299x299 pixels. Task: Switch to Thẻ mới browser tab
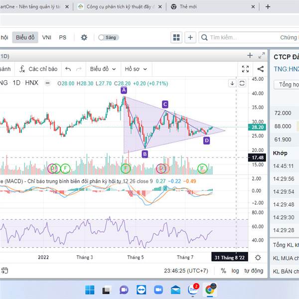coord(213,7)
